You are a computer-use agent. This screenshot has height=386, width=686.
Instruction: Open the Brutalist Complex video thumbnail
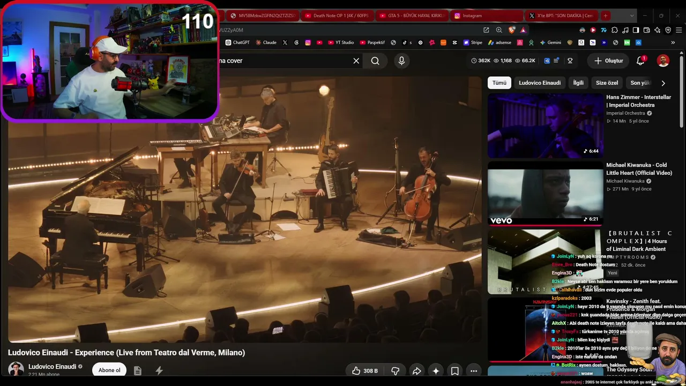tap(545, 262)
